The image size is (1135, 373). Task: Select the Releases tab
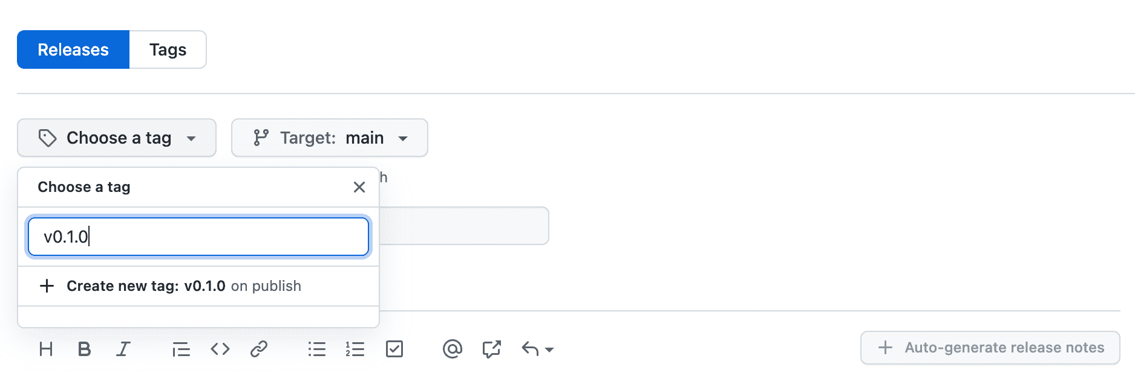(x=73, y=49)
